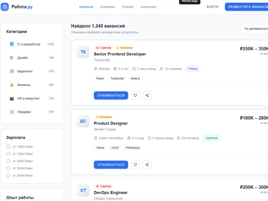The image size is (268, 201).
Task: Click the briefcase icon next to 3-5 лет
Action: point(115,69)
